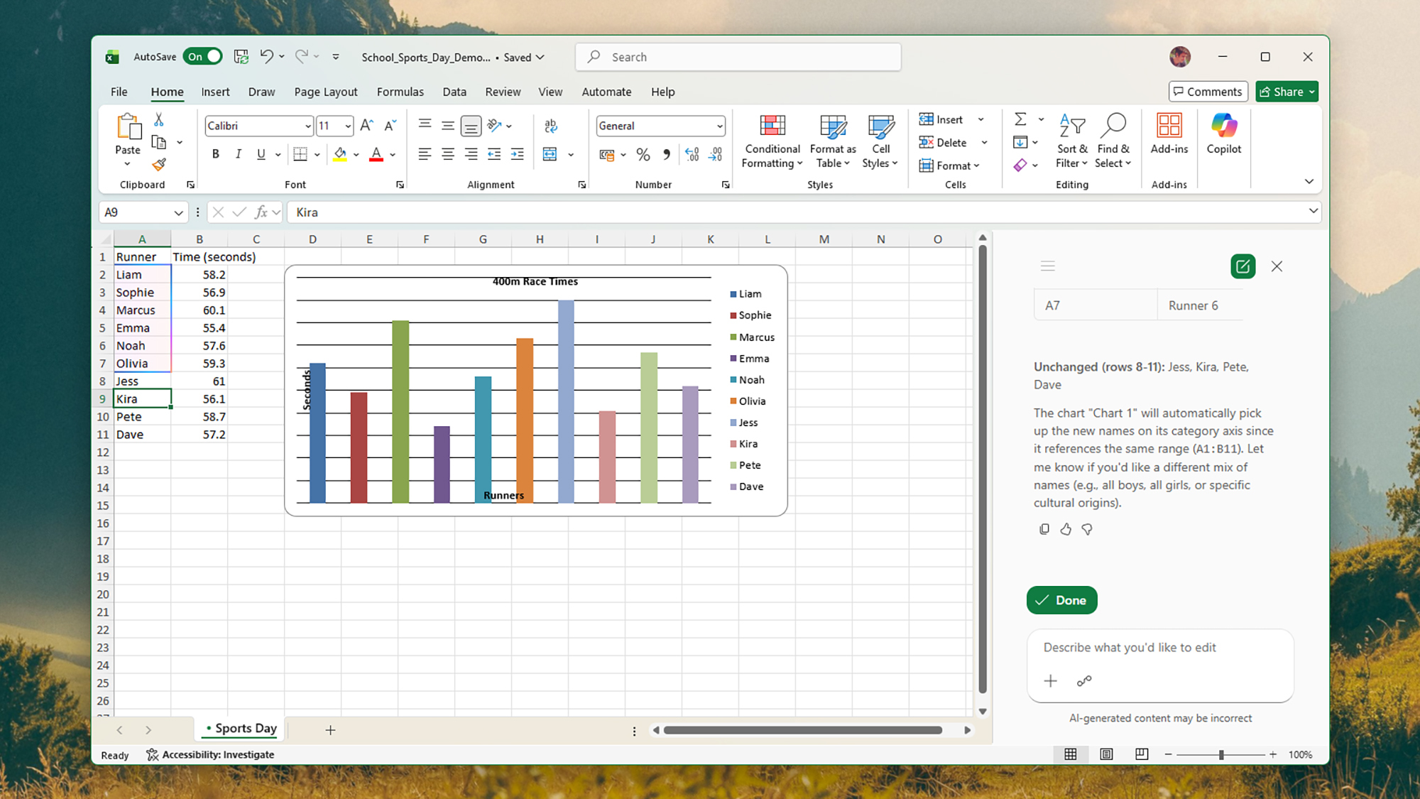Click the Format Painter icon
The image size is (1420, 799).
point(159,165)
